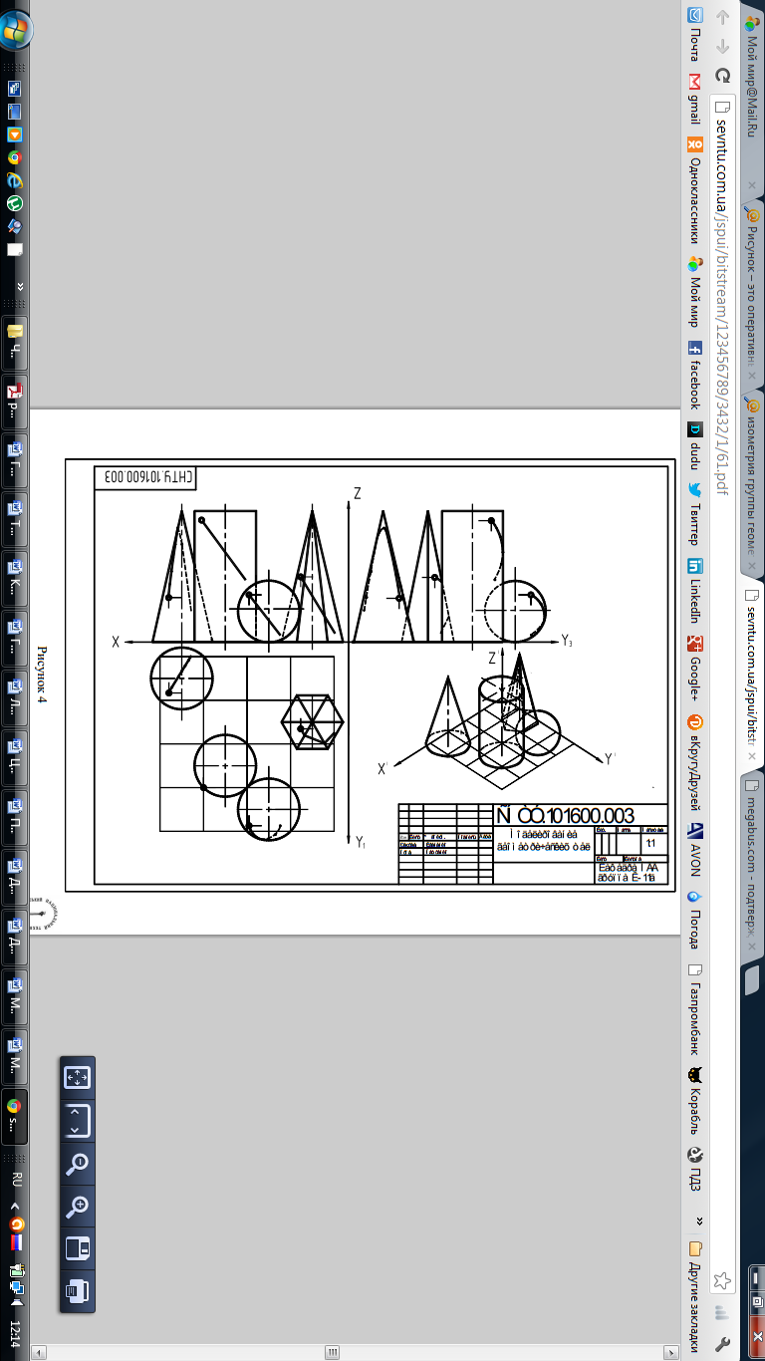The width and height of the screenshot is (765, 1361).
Task: Reload the page with the refresh icon
Action: tap(723, 75)
